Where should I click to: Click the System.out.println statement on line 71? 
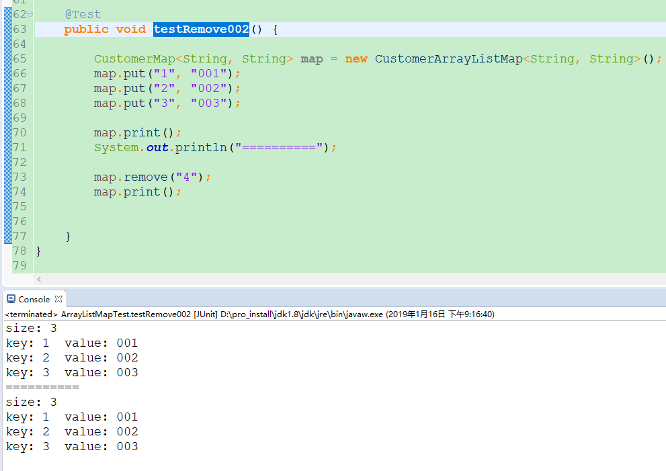[215, 147]
